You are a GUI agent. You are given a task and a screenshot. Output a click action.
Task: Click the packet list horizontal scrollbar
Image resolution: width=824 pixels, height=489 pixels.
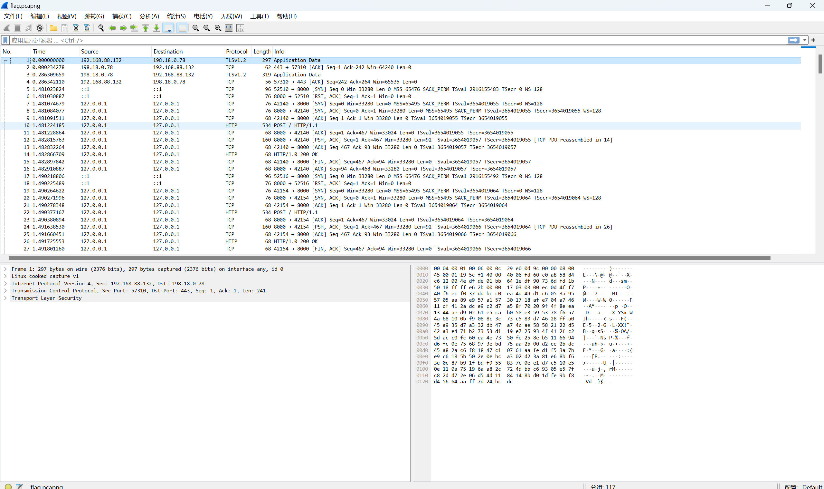(x=389, y=258)
